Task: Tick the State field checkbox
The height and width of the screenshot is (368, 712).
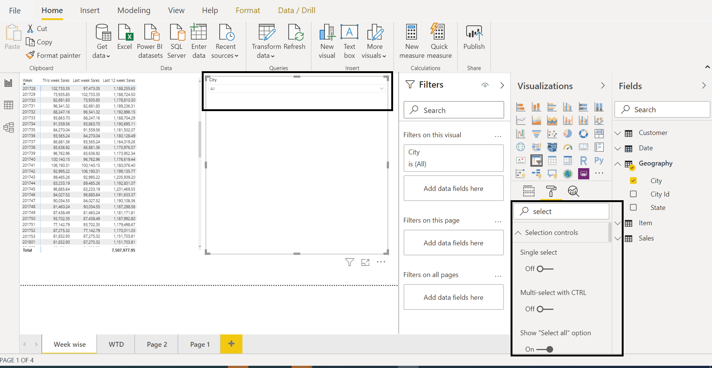Action: coord(633,207)
